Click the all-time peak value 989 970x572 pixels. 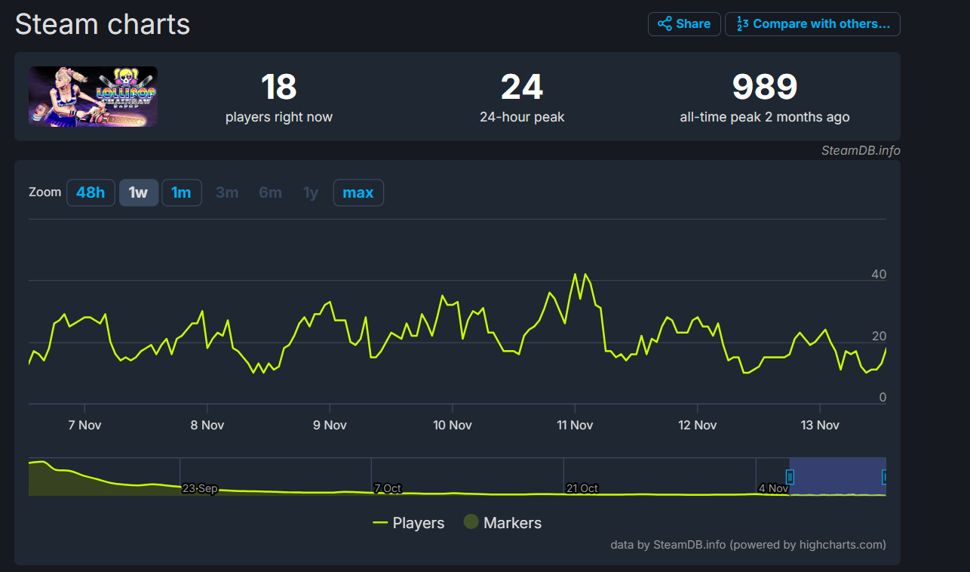[765, 88]
